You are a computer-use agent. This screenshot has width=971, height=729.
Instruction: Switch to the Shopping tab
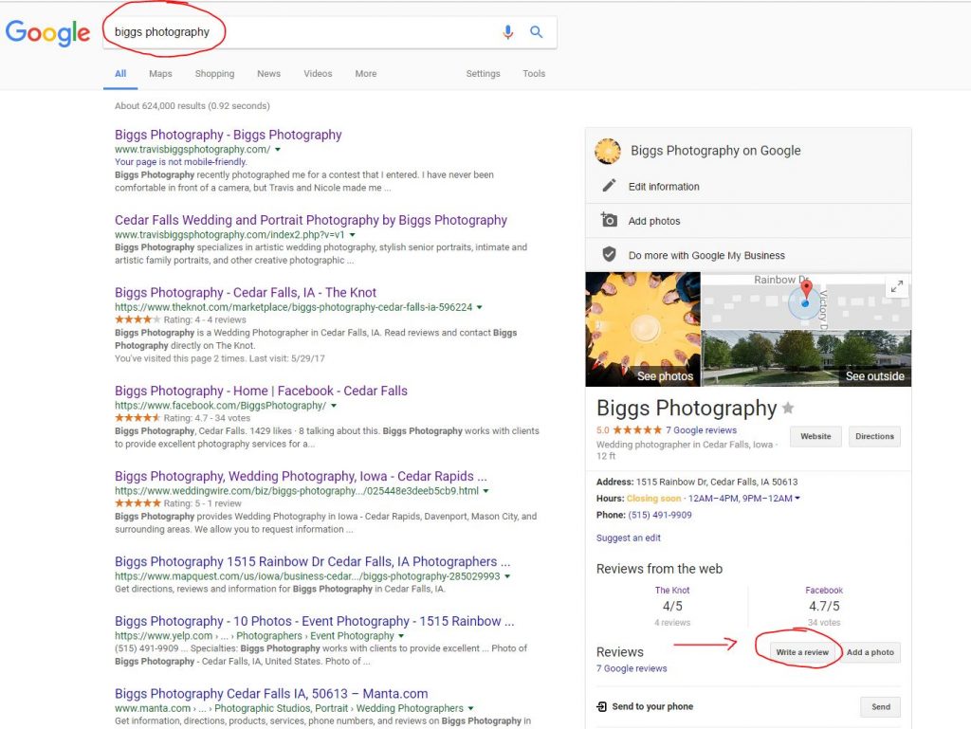pos(215,74)
